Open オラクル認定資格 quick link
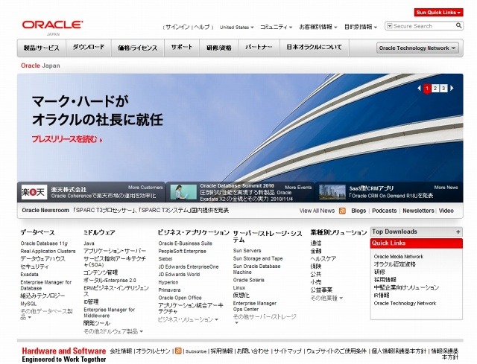The height and width of the screenshot is (364, 477). 394,264
